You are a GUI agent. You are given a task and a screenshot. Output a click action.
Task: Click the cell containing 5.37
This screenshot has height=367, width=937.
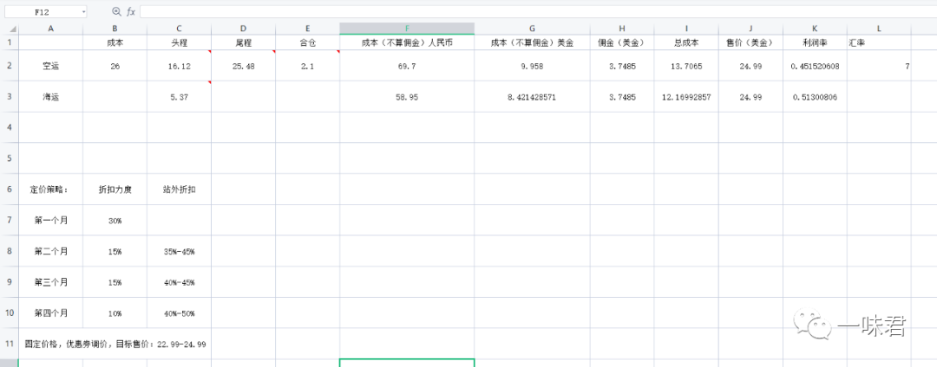tap(179, 97)
